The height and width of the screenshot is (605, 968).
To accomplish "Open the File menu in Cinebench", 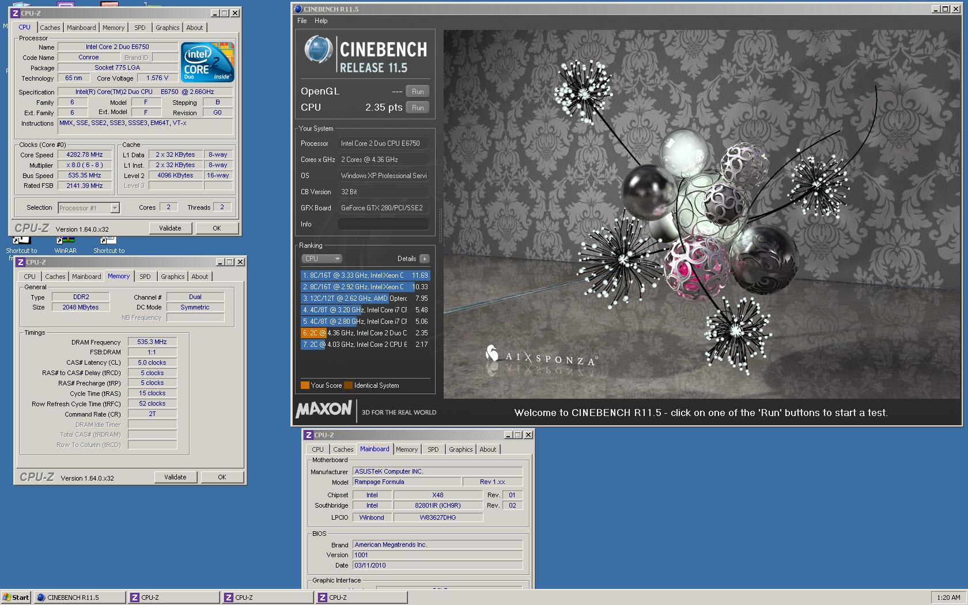I will 302,21.
